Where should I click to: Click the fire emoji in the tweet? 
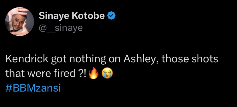click(x=94, y=74)
